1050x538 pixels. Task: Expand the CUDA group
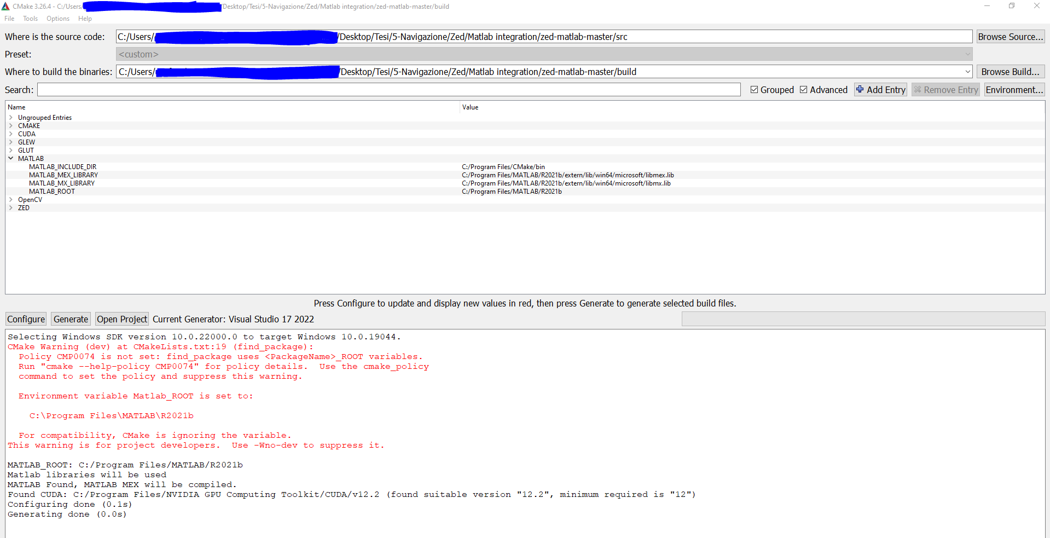point(11,134)
